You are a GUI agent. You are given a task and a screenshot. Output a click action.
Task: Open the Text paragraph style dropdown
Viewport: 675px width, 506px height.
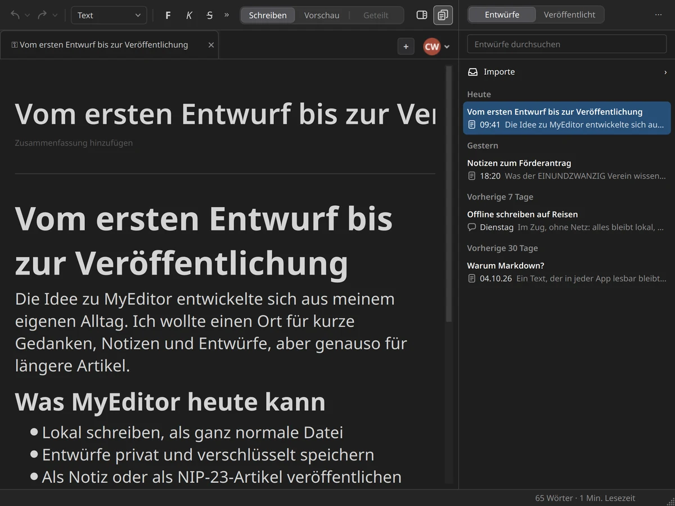point(109,15)
